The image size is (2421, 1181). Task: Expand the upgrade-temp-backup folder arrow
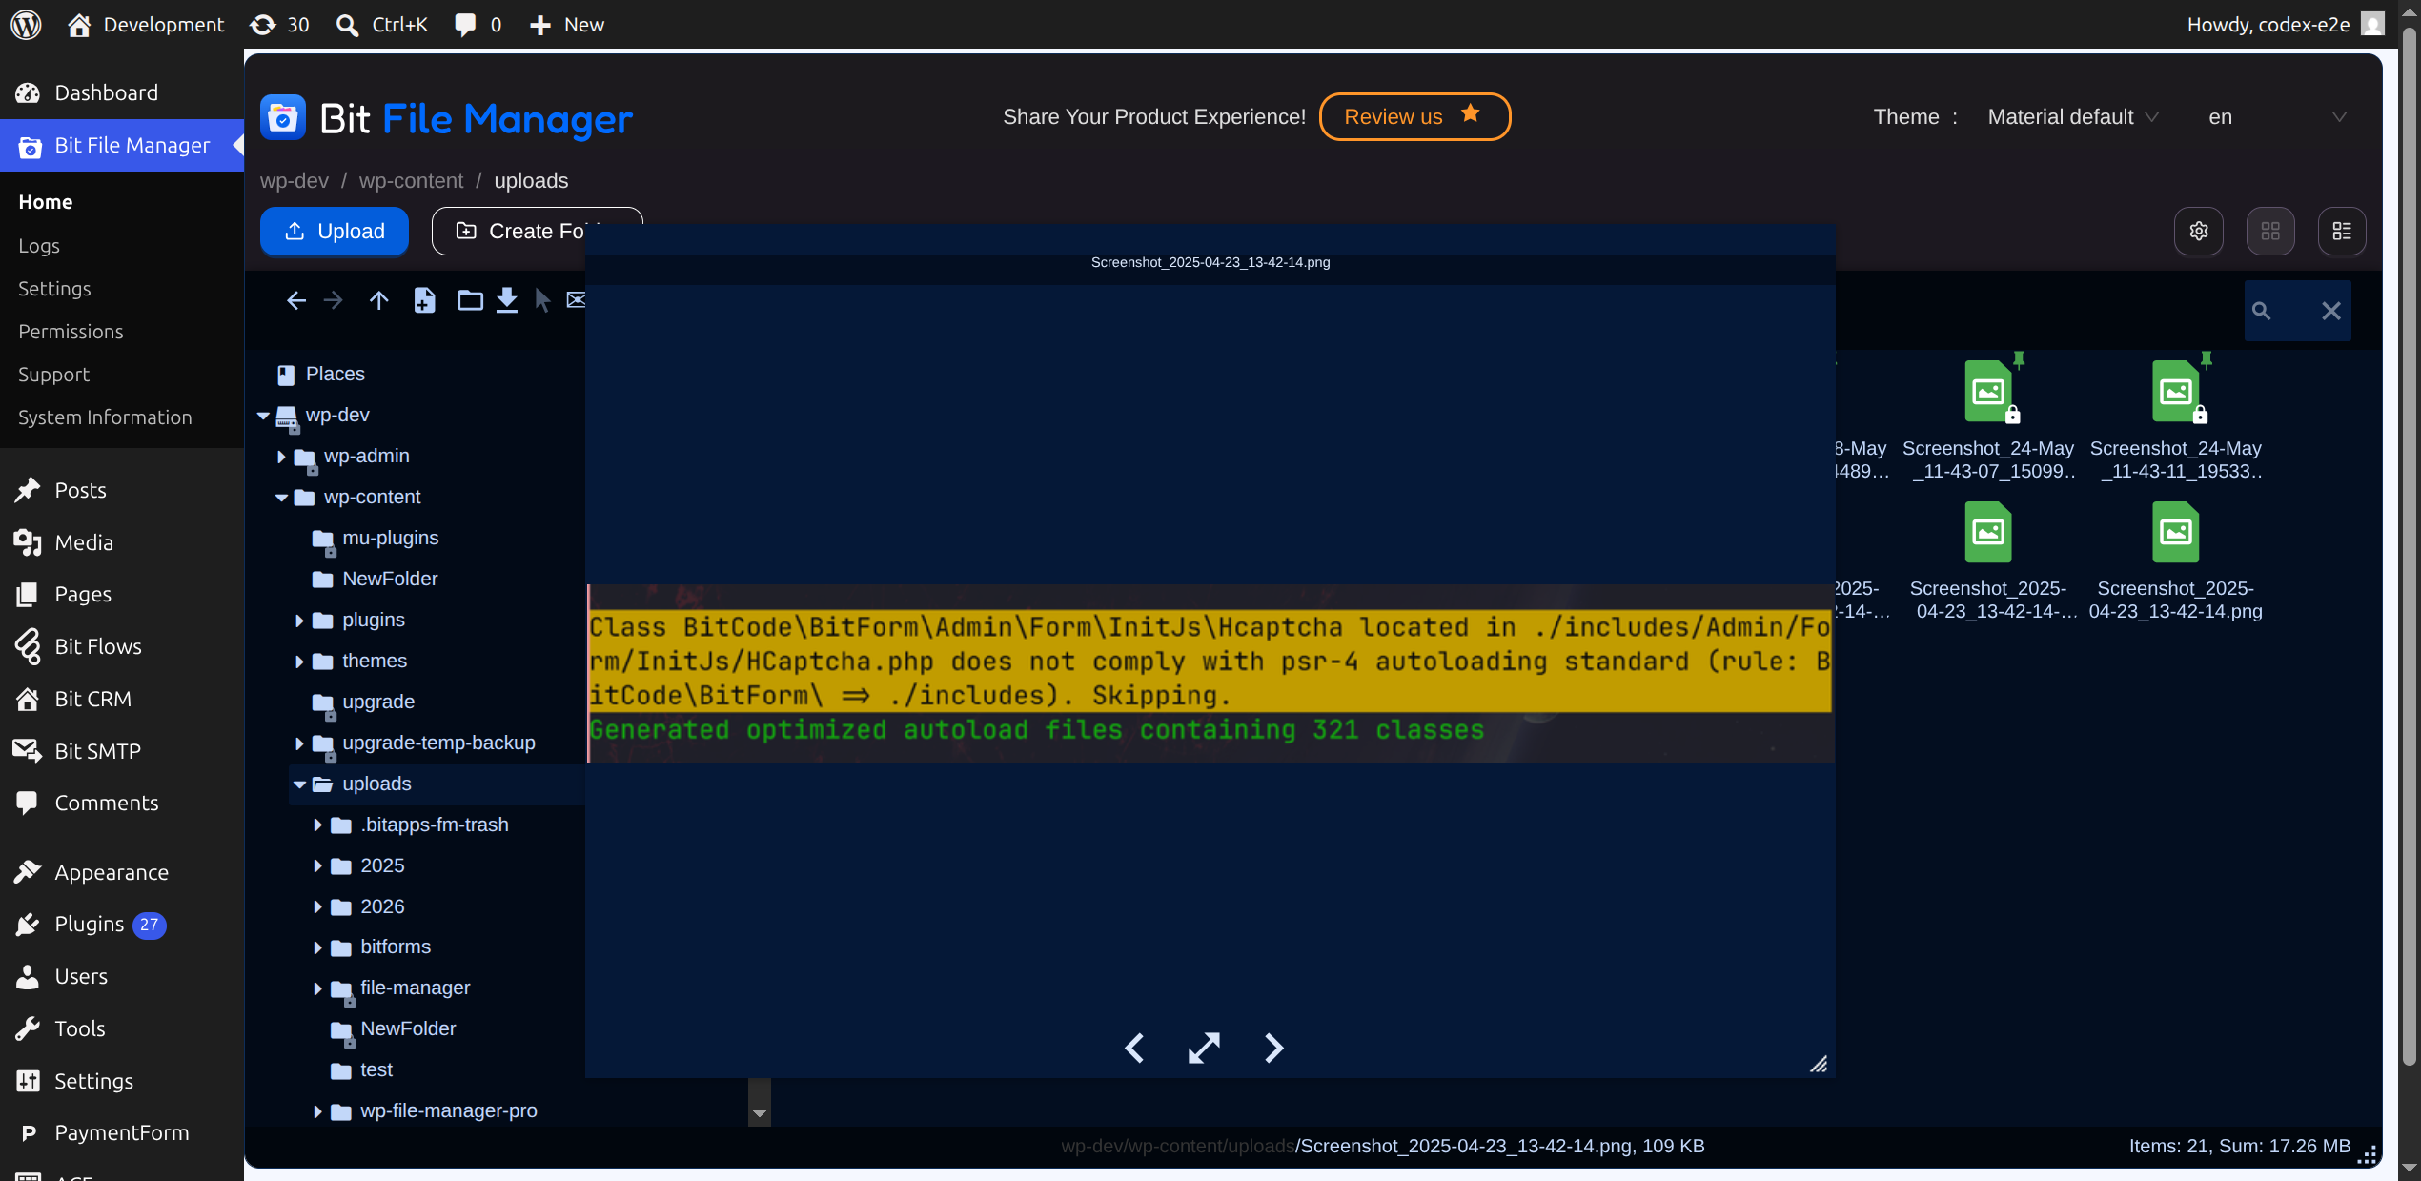(299, 743)
